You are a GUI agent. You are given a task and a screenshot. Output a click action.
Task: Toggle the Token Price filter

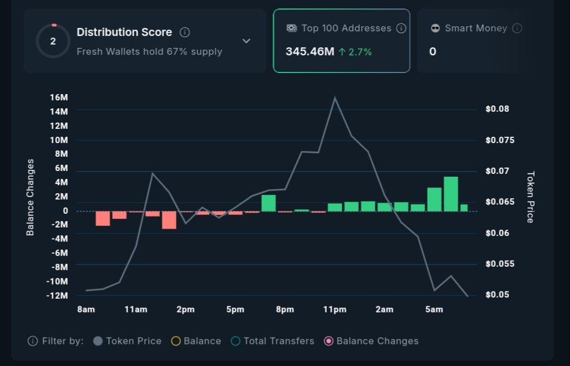tap(98, 341)
